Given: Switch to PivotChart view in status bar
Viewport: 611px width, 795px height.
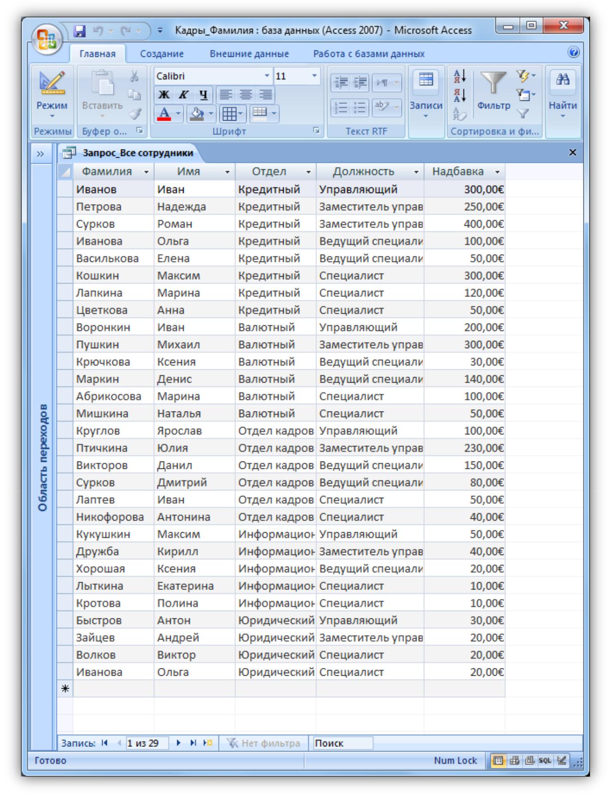Looking at the screenshot, I should (x=529, y=761).
